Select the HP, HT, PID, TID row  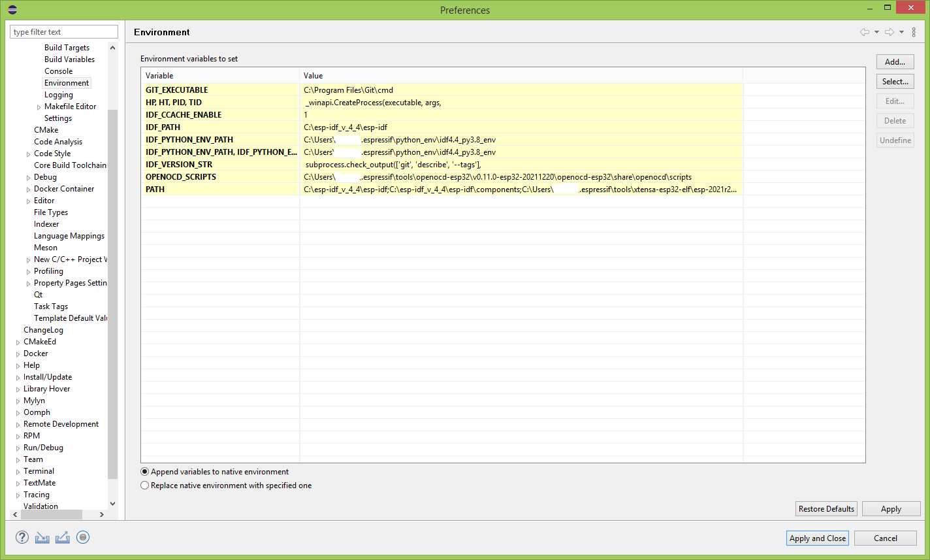coord(442,102)
